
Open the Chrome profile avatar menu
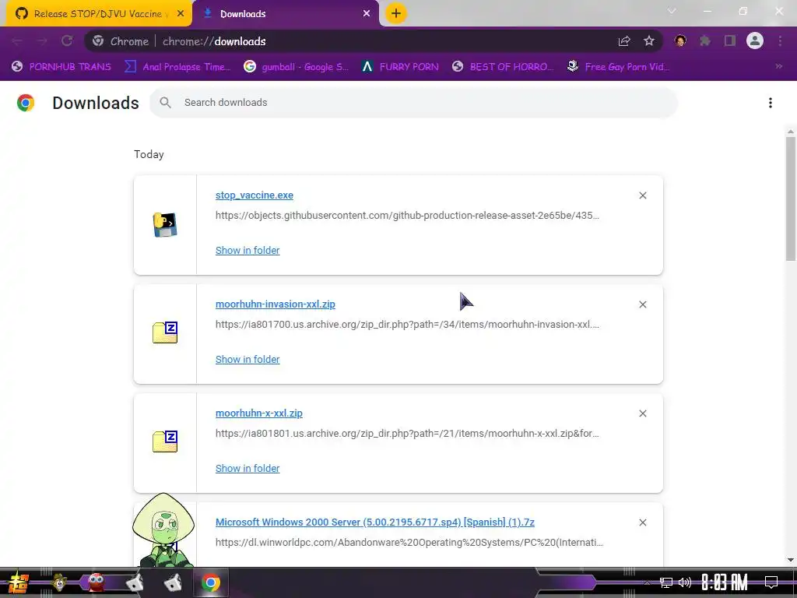[755, 41]
